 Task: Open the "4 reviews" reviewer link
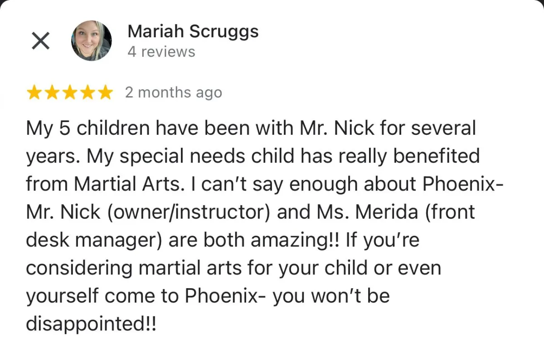click(x=161, y=52)
